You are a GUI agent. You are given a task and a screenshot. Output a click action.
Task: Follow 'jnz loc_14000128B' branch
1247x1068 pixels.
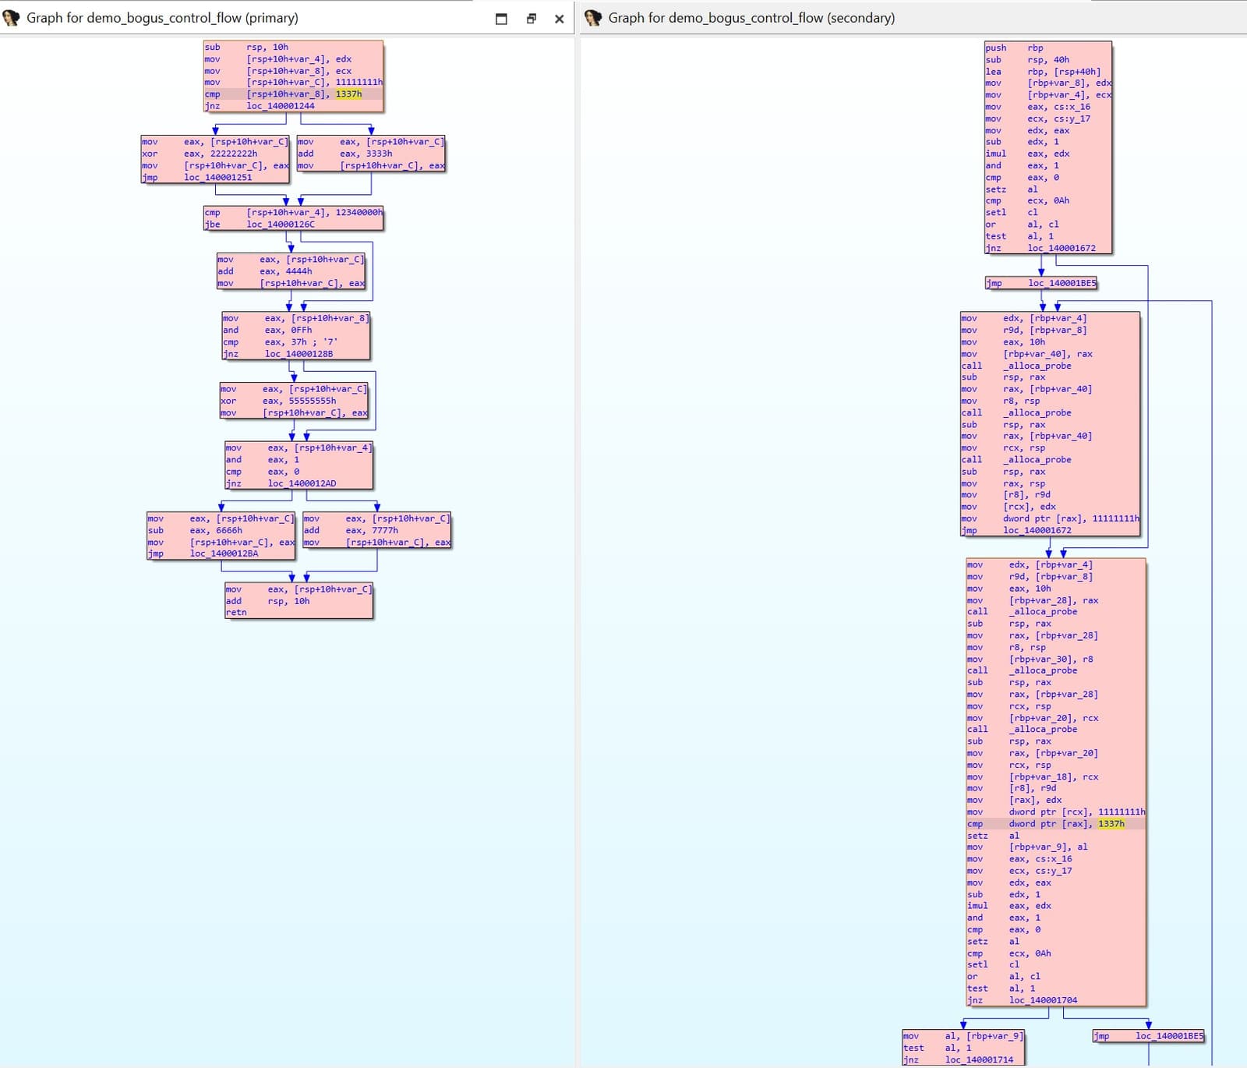click(x=278, y=354)
